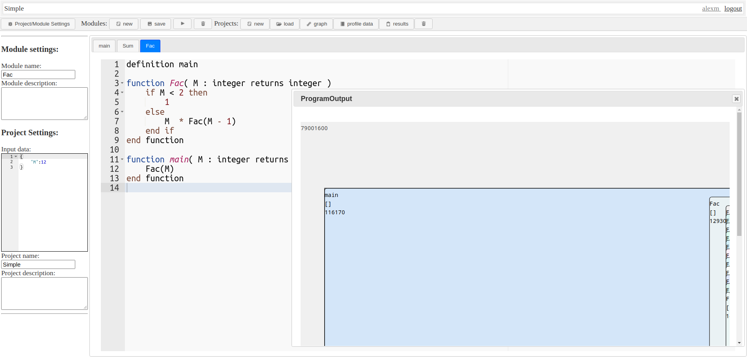The width and height of the screenshot is (747, 357).
Task: Open Project/Module Settings panel
Action: pos(38,24)
